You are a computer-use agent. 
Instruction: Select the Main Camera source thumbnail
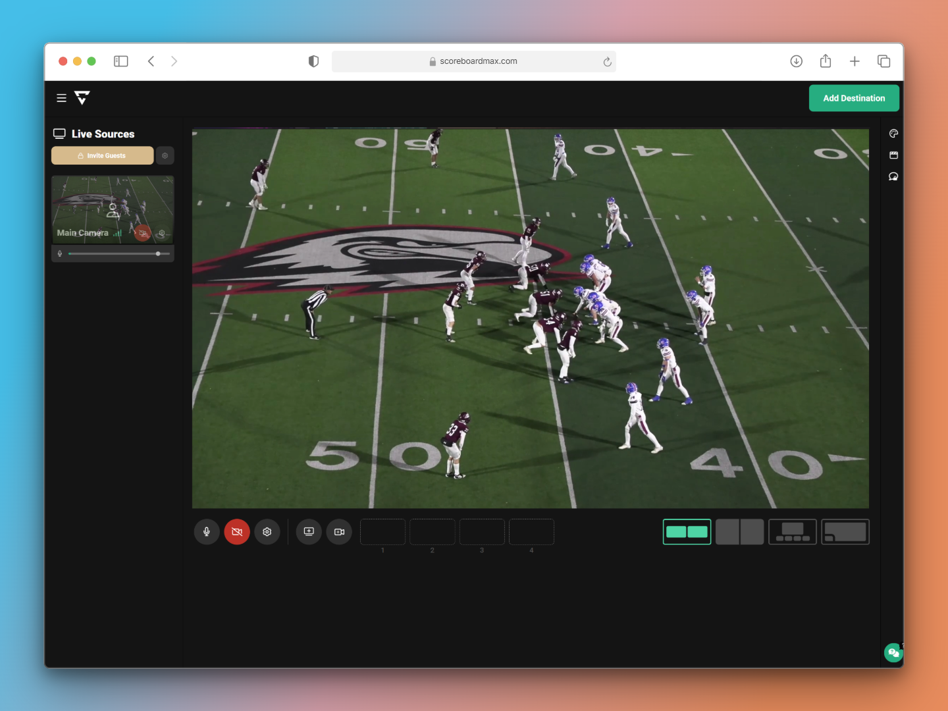(x=113, y=209)
